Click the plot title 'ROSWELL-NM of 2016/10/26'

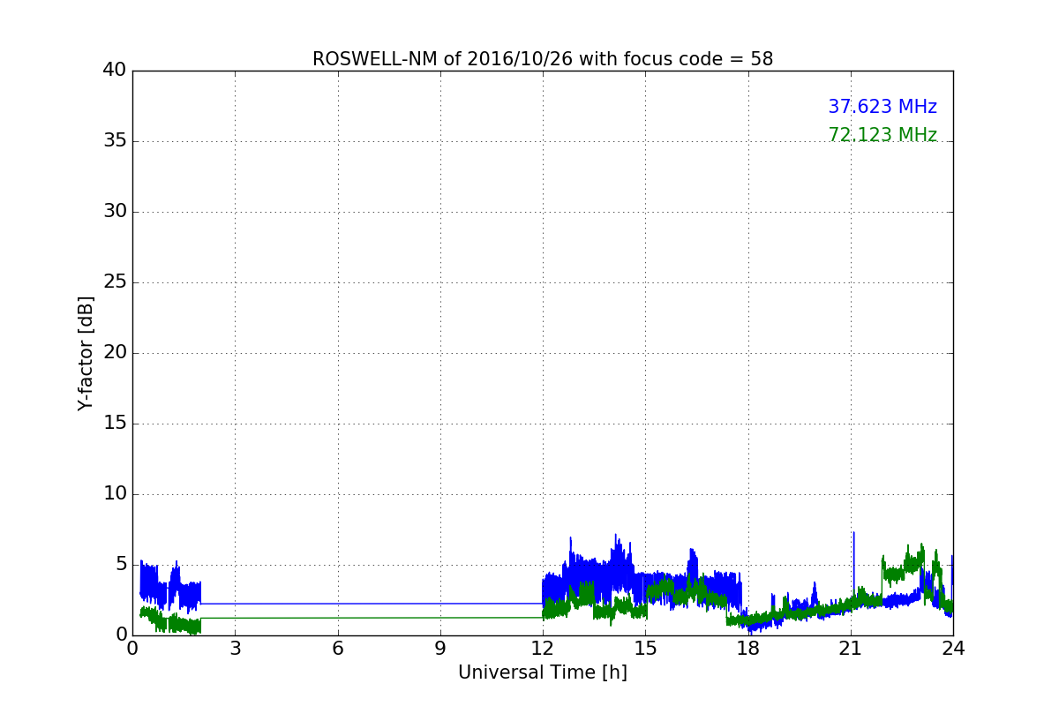pyautogui.click(x=543, y=59)
